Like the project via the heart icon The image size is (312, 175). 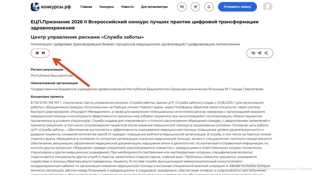coord(37,53)
